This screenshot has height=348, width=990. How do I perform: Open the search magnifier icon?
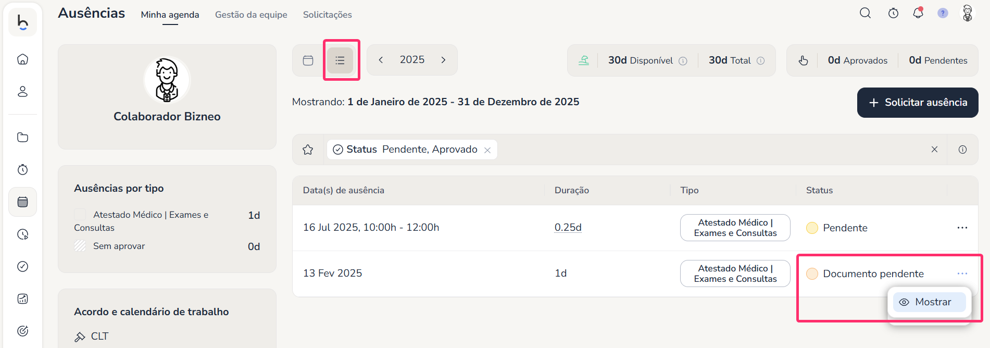coord(865,13)
